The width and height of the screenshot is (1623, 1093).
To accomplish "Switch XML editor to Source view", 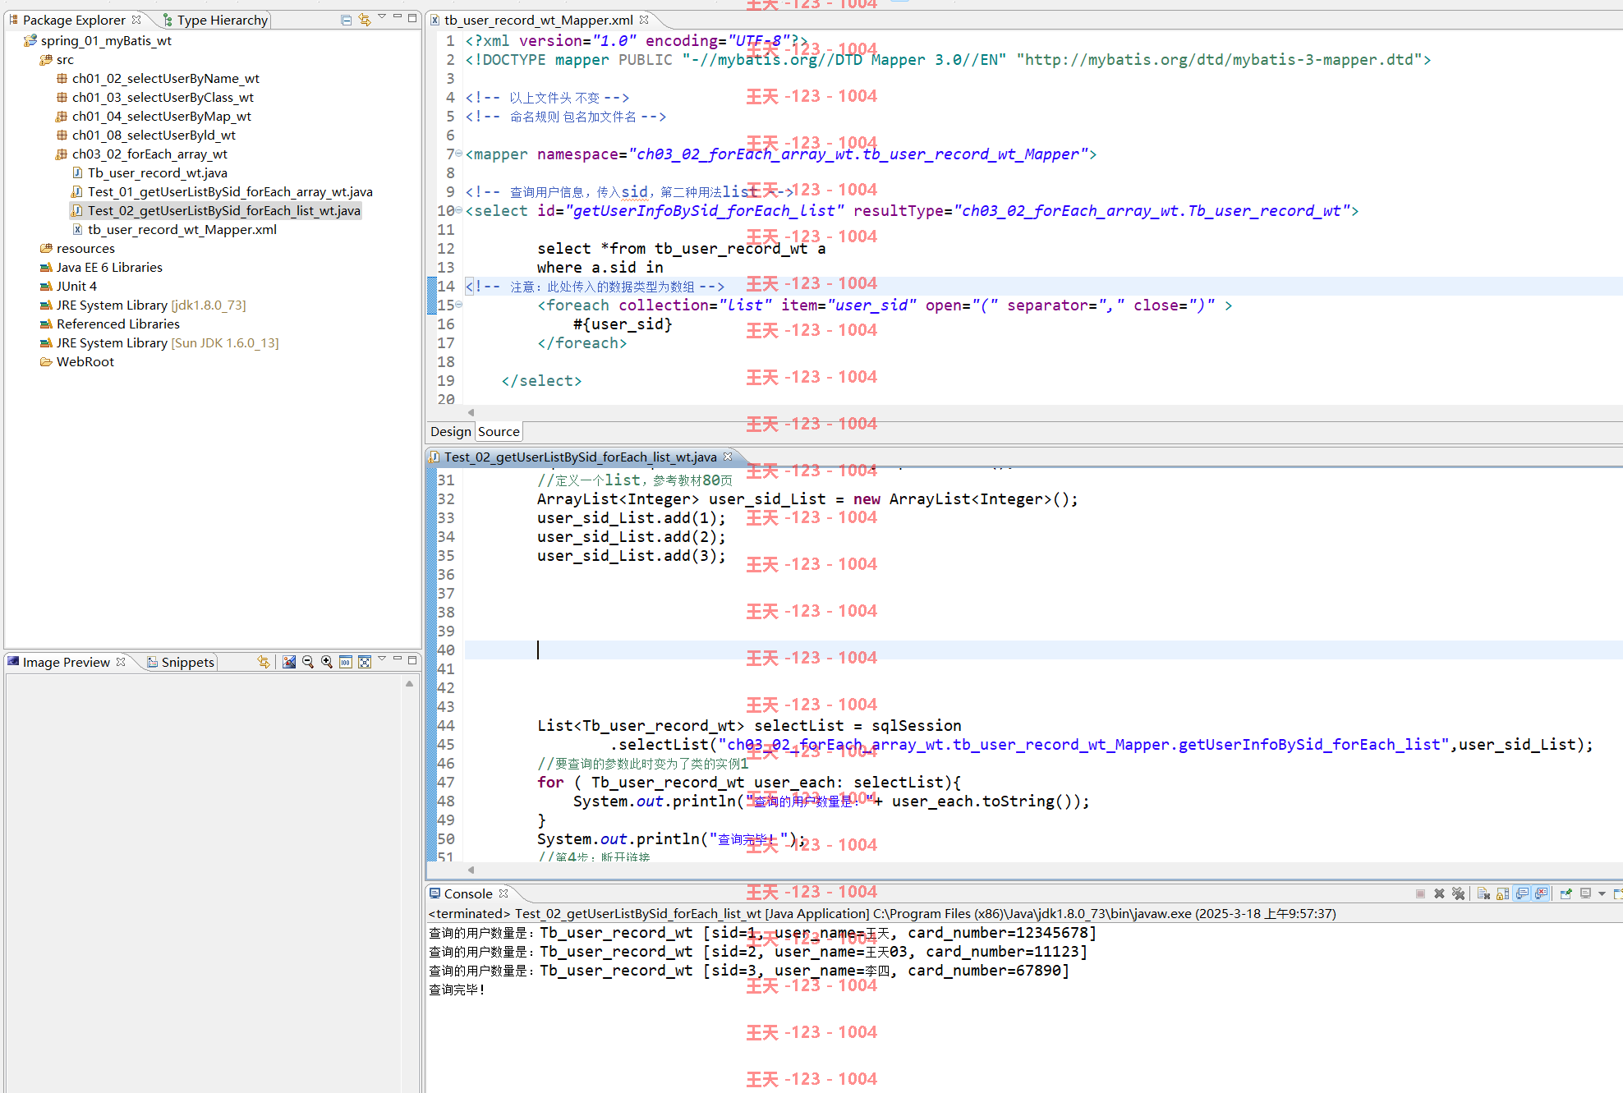I will (x=499, y=431).
